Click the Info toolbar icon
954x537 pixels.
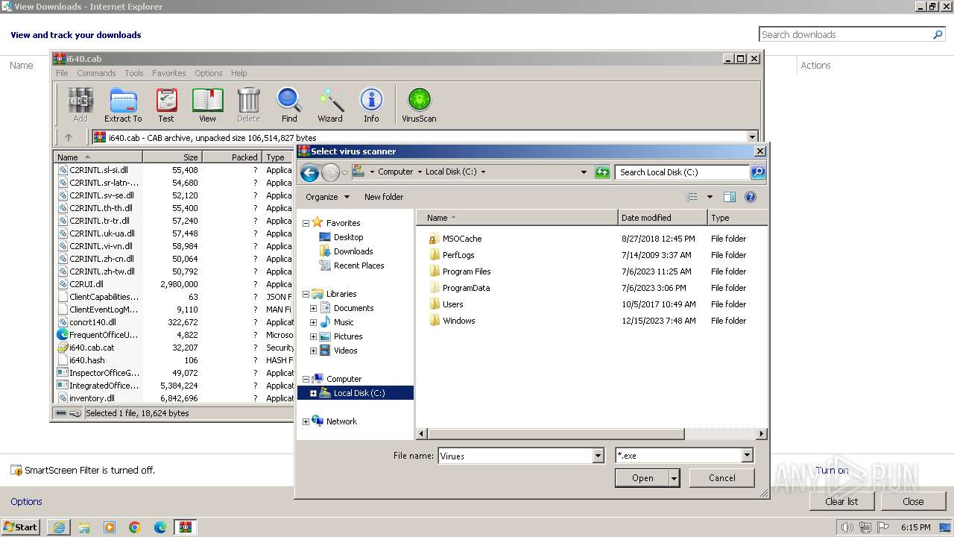371,105
